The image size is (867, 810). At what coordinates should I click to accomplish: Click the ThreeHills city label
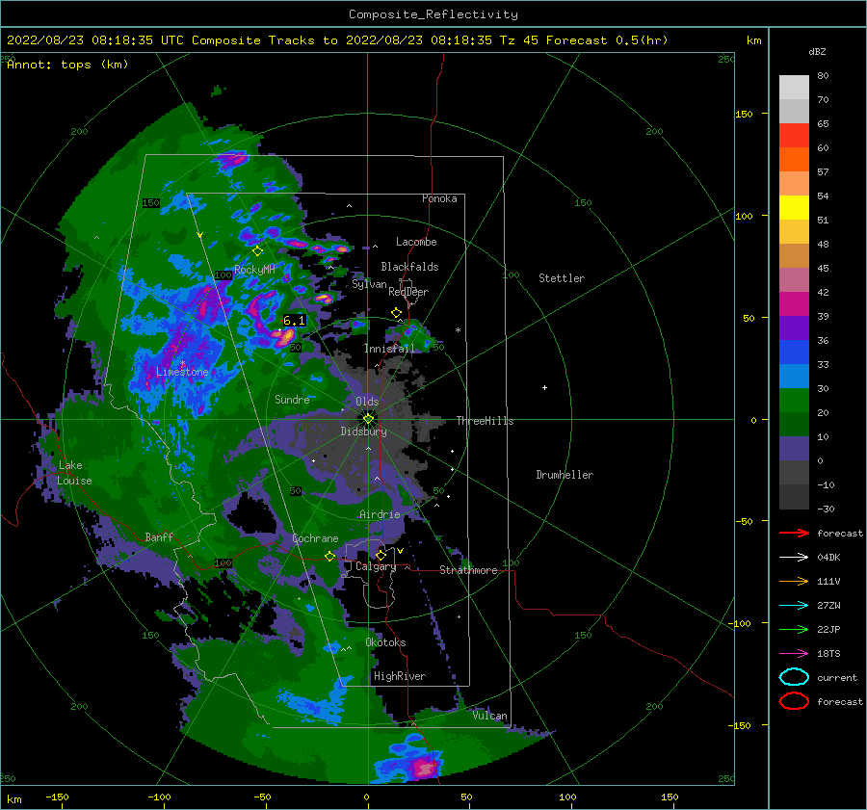pyautogui.click(x=485, y=421)
